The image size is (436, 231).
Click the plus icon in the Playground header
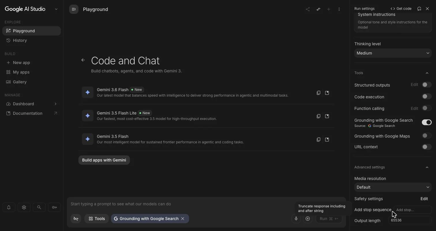(329, 9)
